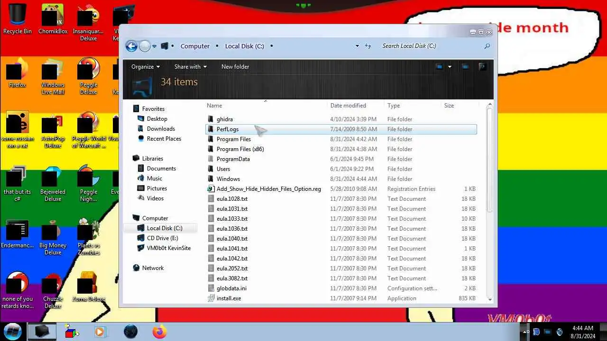Open the recent pages arrow beside Forward

tap(155, 46)
